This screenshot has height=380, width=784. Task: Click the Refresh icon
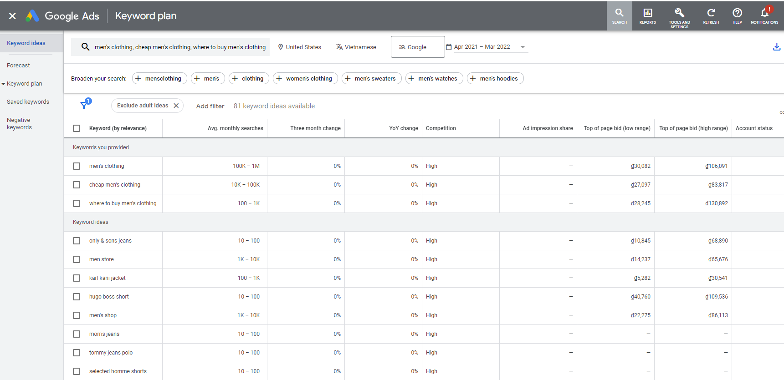(711, 16)
